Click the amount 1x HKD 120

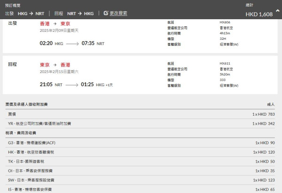pyautogui.click(x=264, y=152)
